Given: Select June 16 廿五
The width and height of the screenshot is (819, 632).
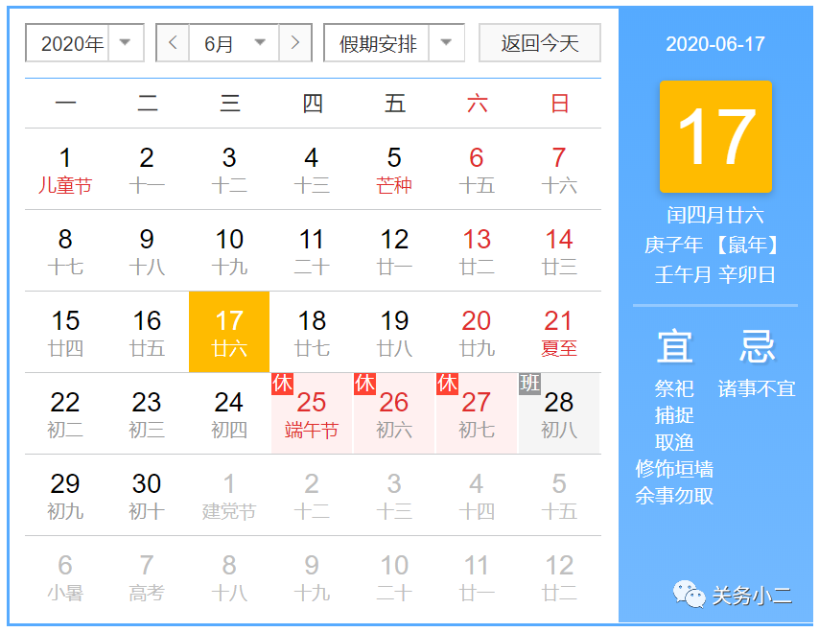Looking at the screenshot, I should pos(148,332).
